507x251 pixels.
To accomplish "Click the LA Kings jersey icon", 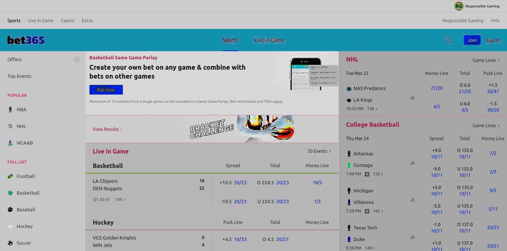I will pyautogui.click(x=349, y=100).
